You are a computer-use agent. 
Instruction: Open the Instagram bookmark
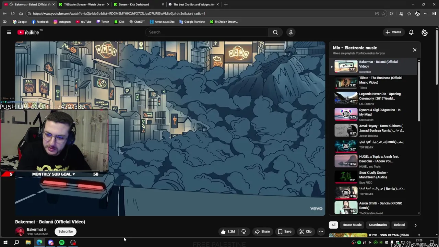point(62,22)
